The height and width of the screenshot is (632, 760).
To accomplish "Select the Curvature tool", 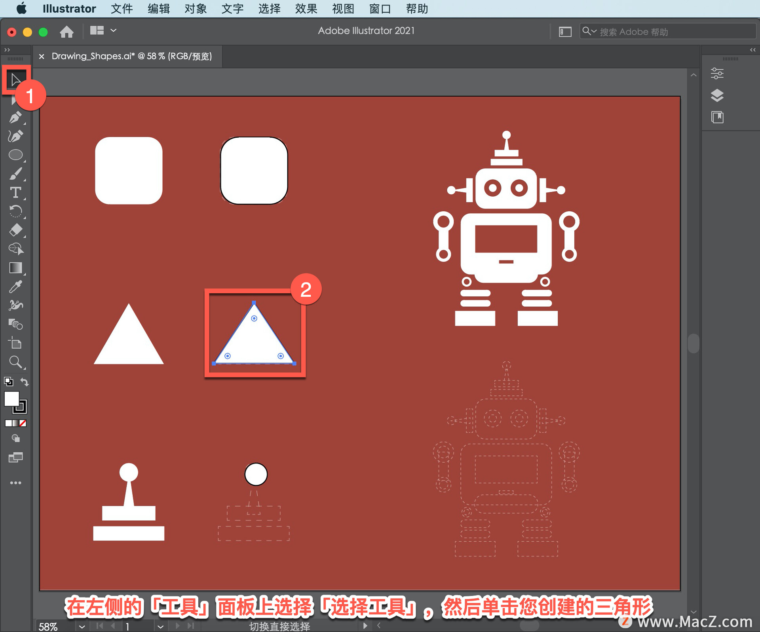I will pos(15,136).
